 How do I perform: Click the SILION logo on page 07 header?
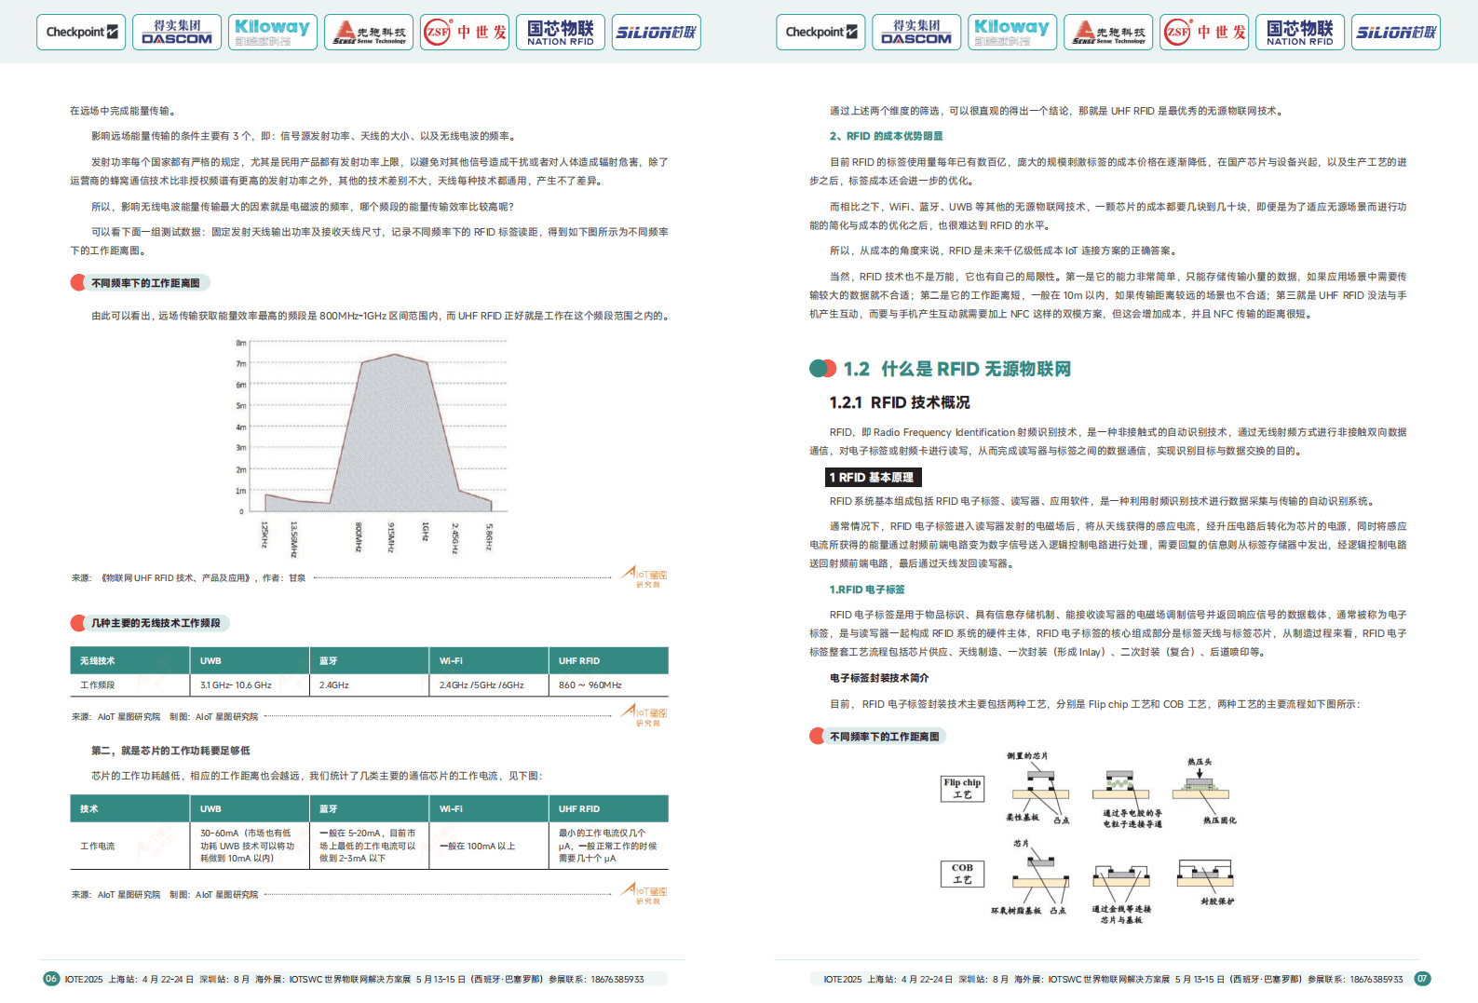pyautogui.click(x=1396, y=33)
